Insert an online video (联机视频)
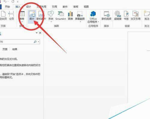 pyautogui.click(x=106, y=16)
